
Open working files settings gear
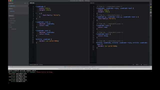pyautogui.click(x=25, y=3)
